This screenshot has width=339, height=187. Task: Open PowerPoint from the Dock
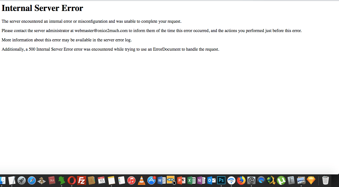(181, 180)
